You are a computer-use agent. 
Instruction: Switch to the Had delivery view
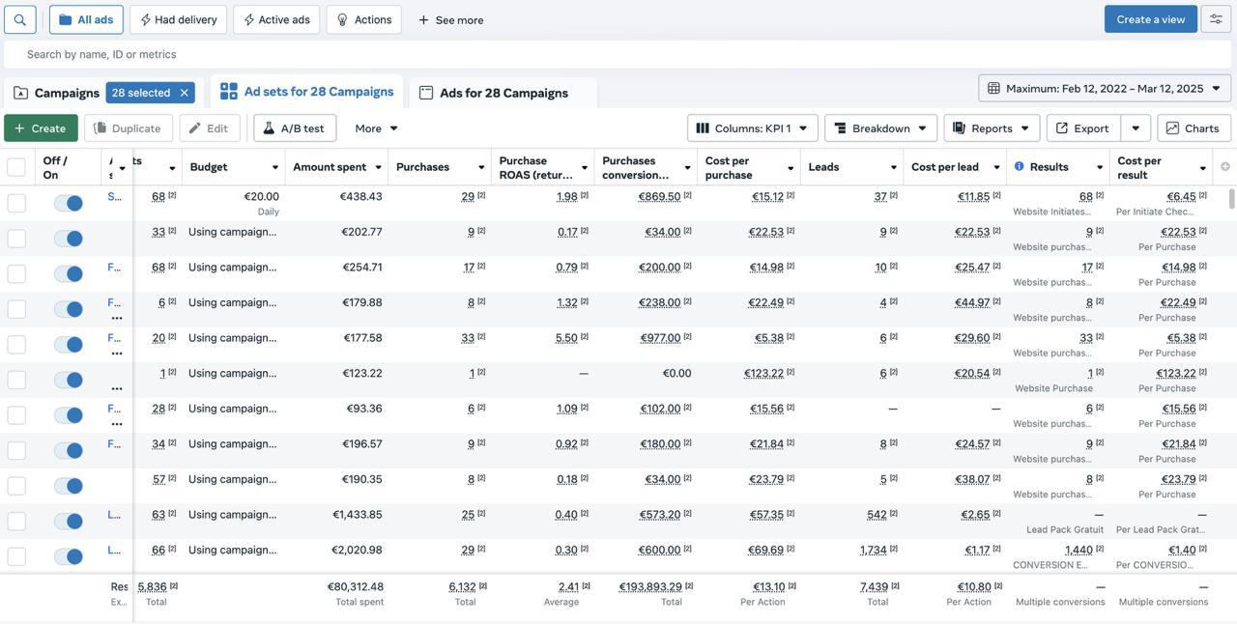(x=179, y=19)
